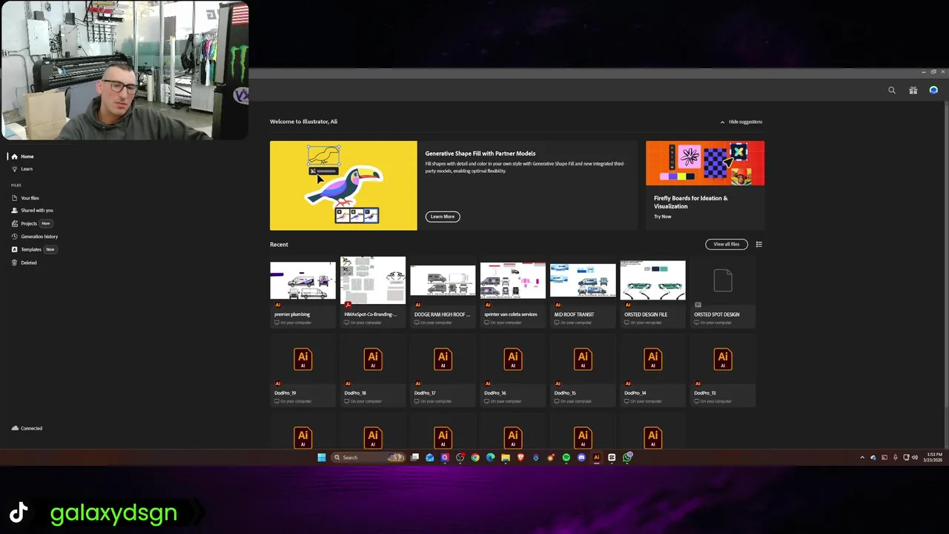Click the Firefly Boards for Ideation title
Screen dimensions: 949x534
[x=691, y=202]
